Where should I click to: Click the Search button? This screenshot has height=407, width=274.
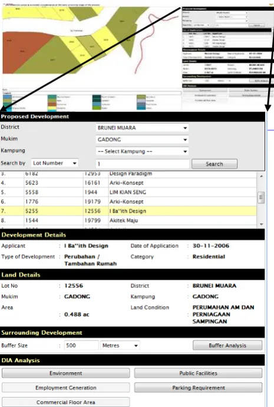point(214,164)
